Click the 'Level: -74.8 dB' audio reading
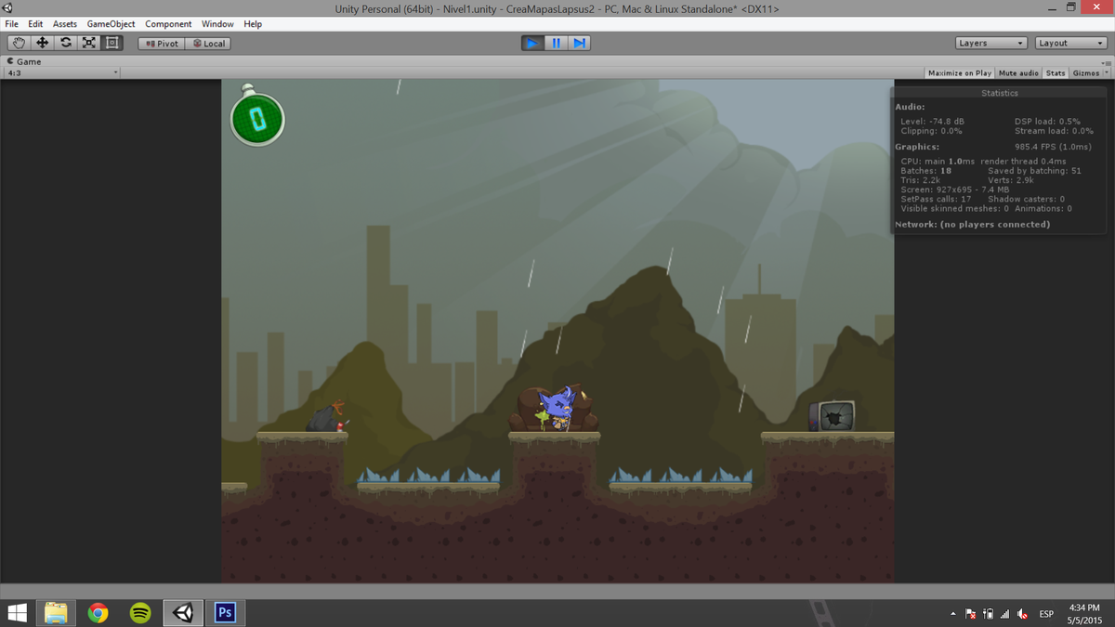 point(932,122)
